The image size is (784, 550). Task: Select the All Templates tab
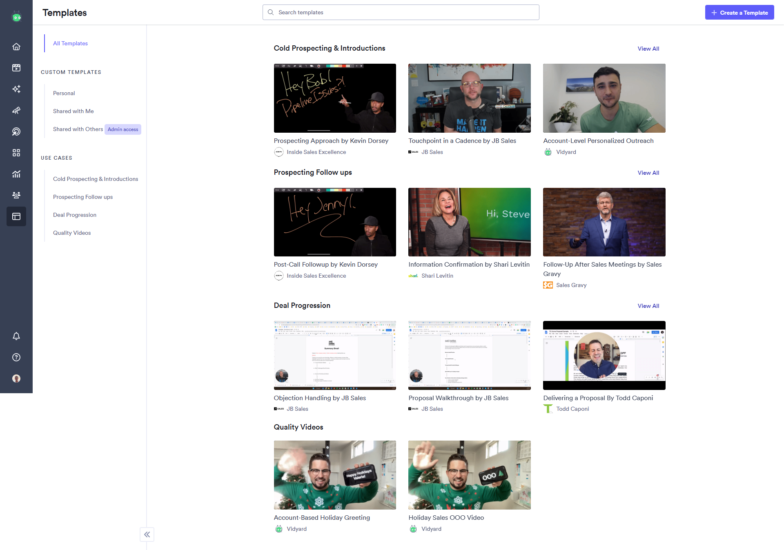70,43
